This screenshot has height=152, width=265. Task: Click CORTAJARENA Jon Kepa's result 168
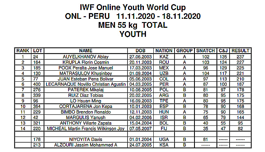pyautogui.click(x=240, y=106)
